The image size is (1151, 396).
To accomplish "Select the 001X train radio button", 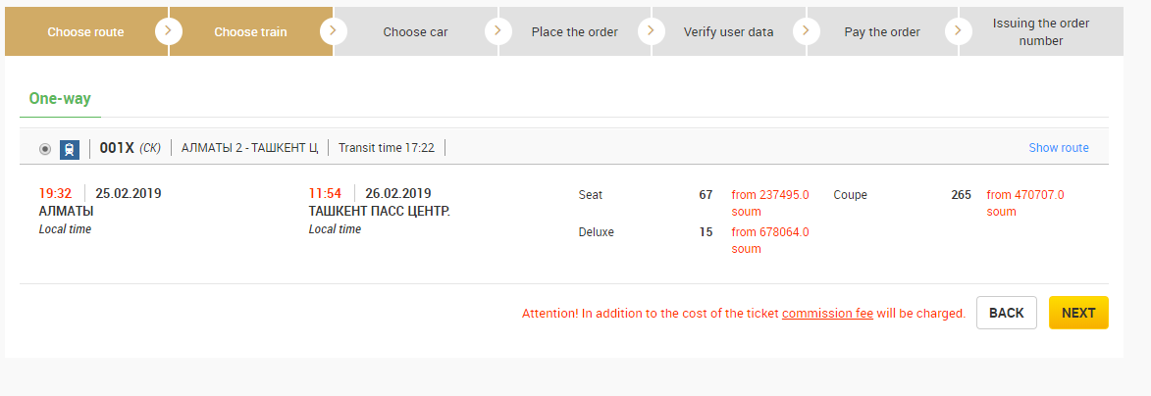I will click(x=45, y=149).
